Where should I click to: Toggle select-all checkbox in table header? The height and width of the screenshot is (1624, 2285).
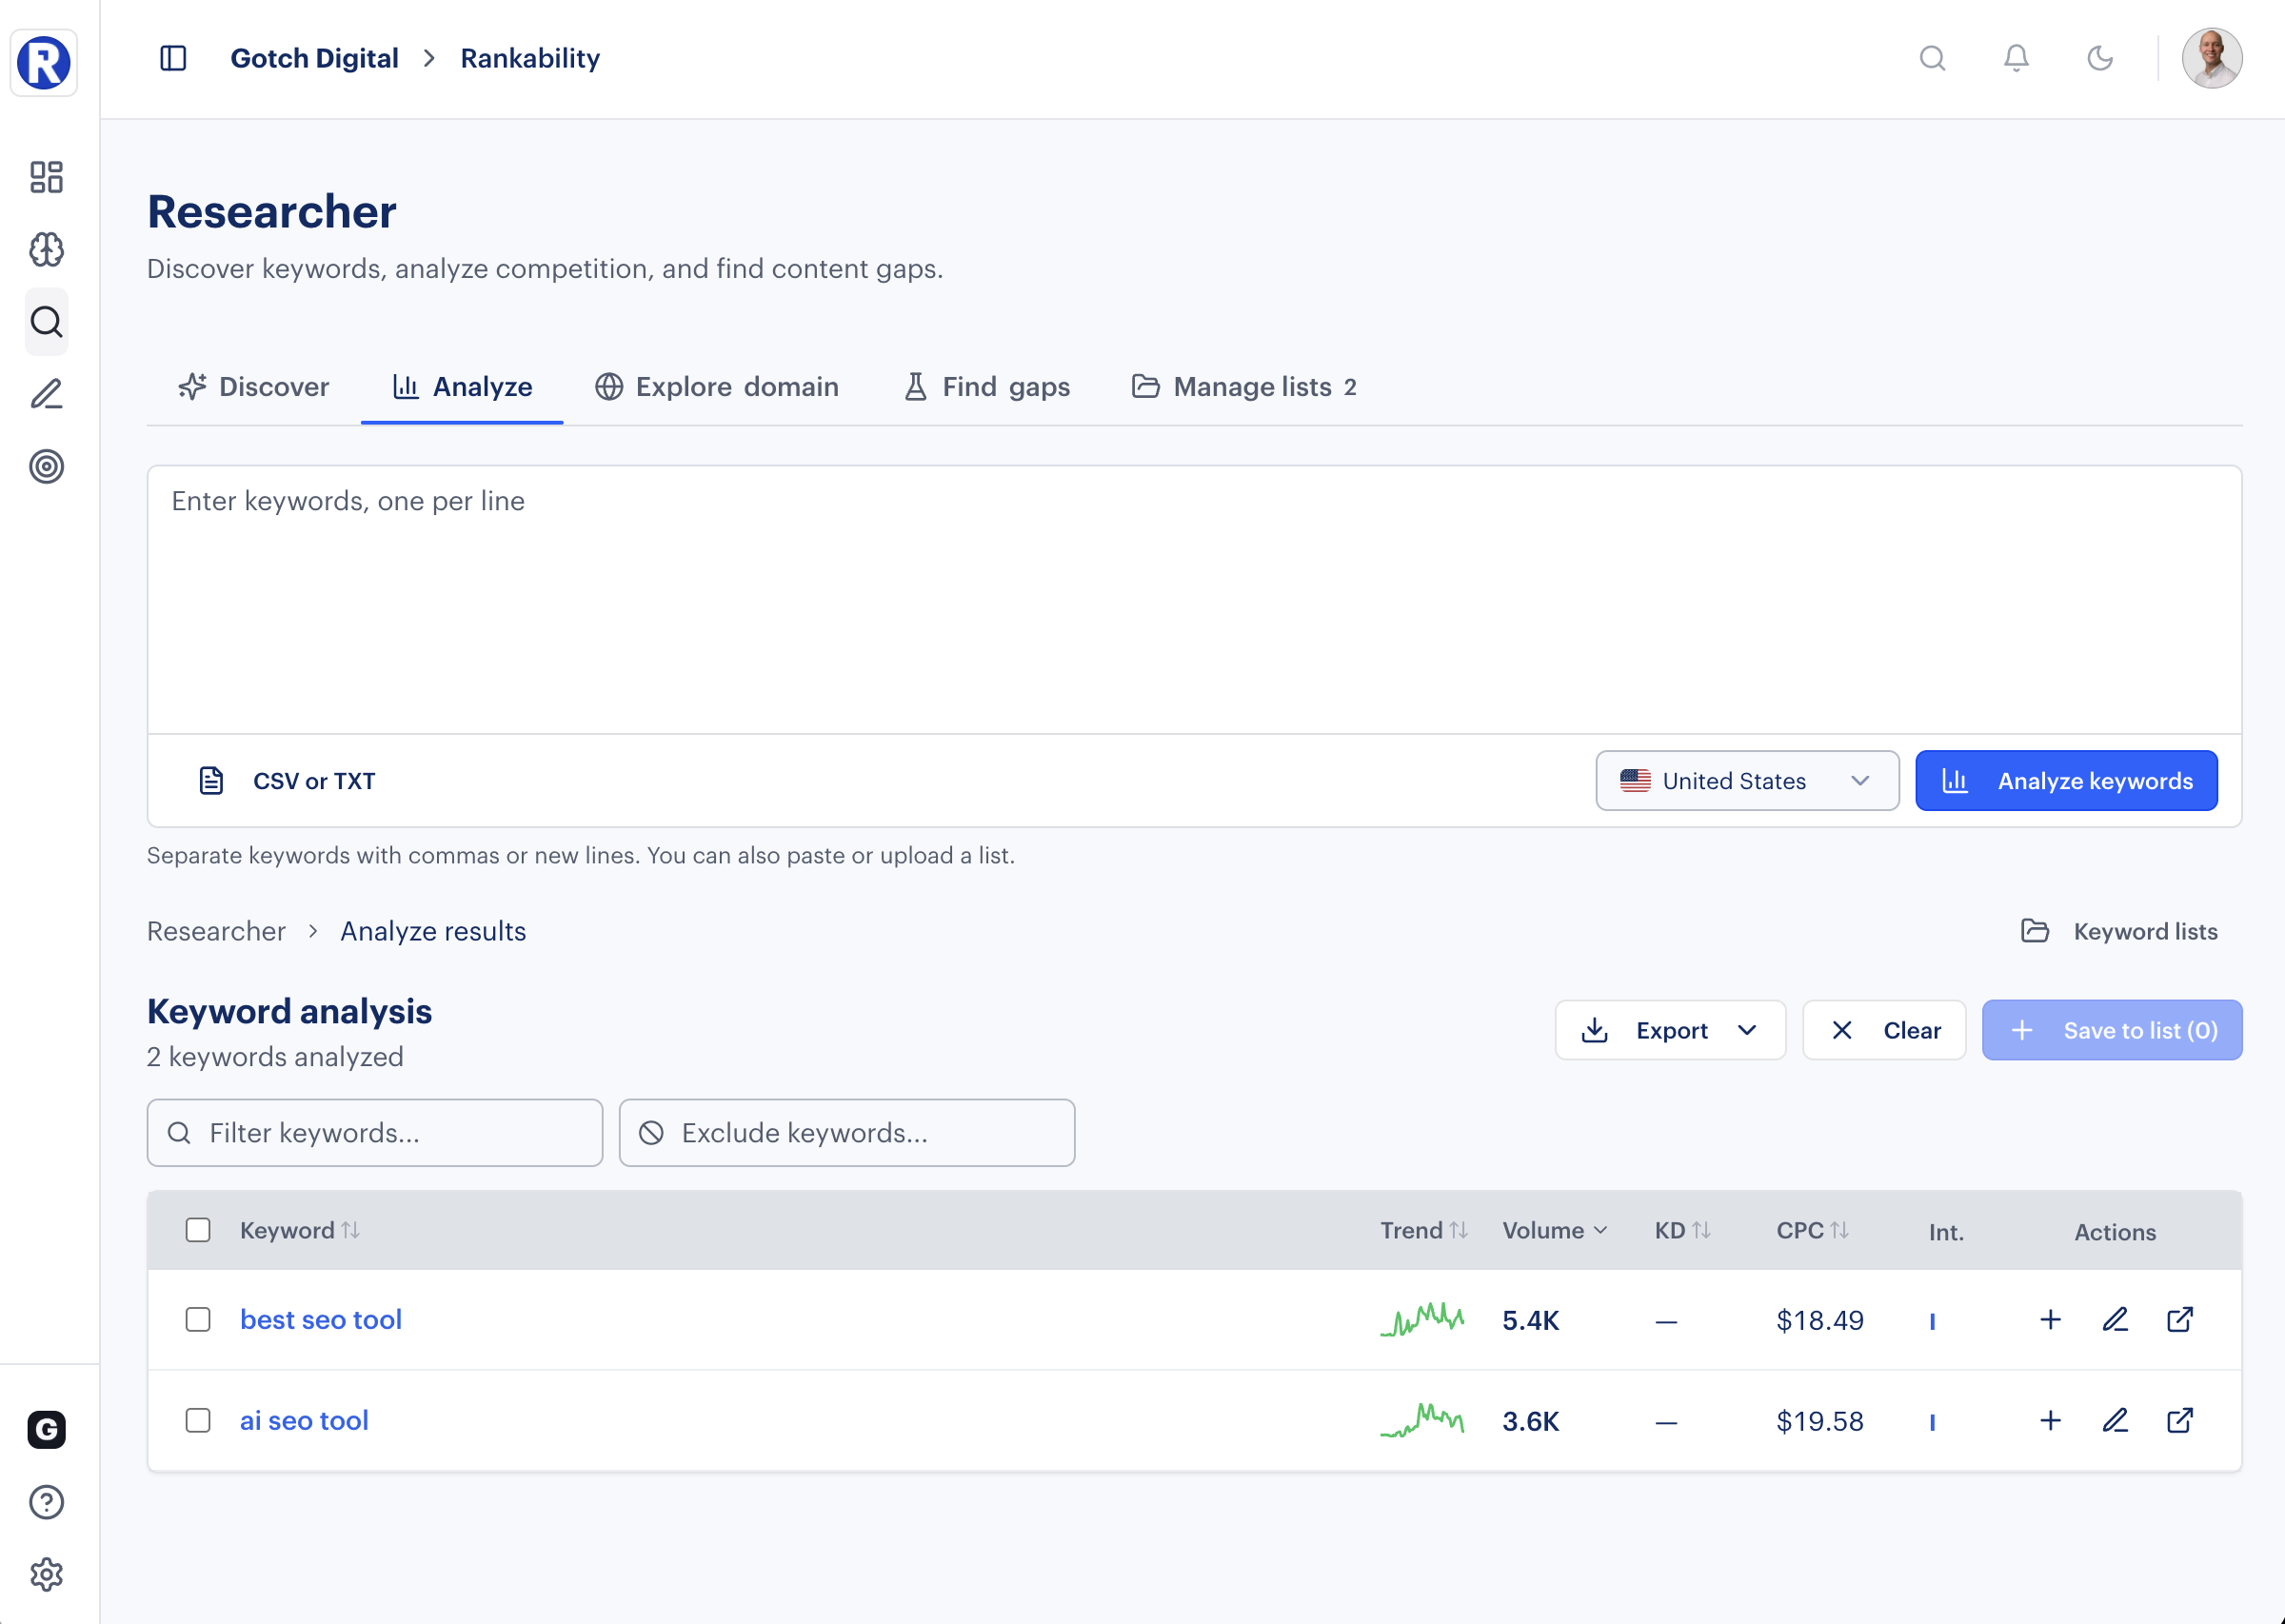[198, 1230]
